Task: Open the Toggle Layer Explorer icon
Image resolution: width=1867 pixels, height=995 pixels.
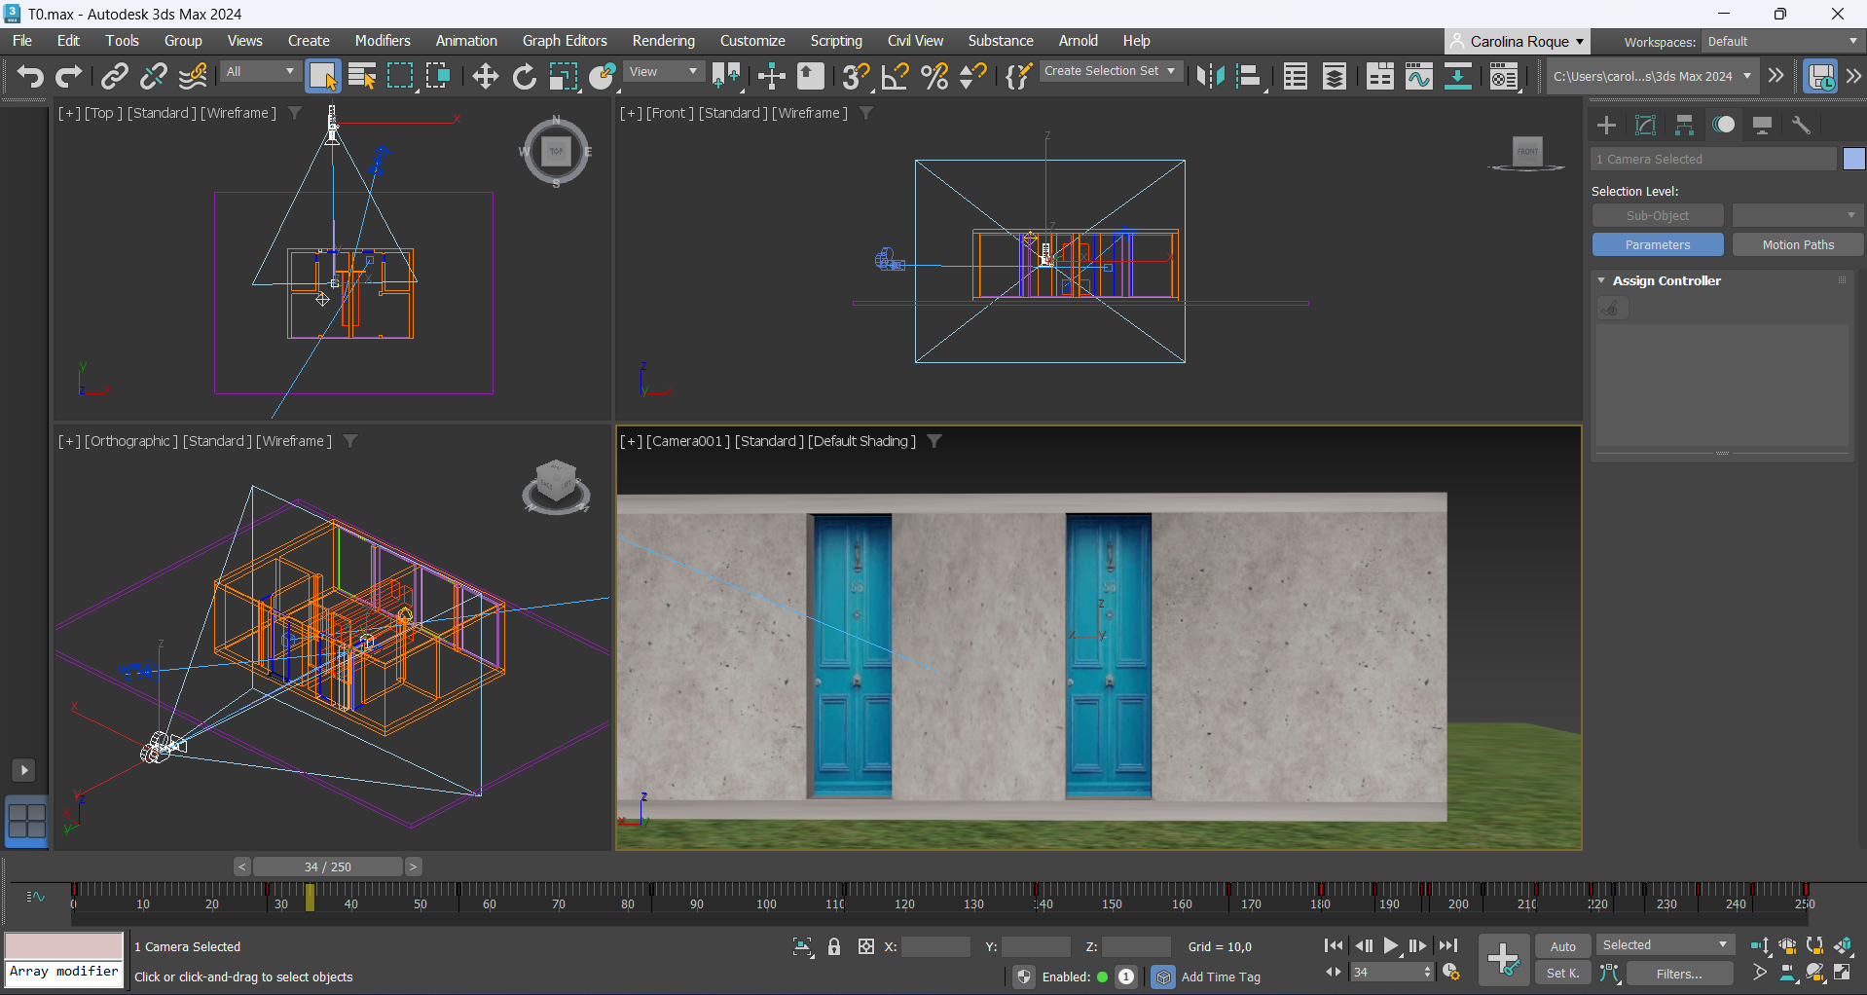Action: click(x=1335, y=76)
